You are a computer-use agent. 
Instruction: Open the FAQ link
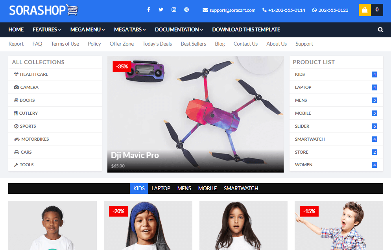(37, 44)
